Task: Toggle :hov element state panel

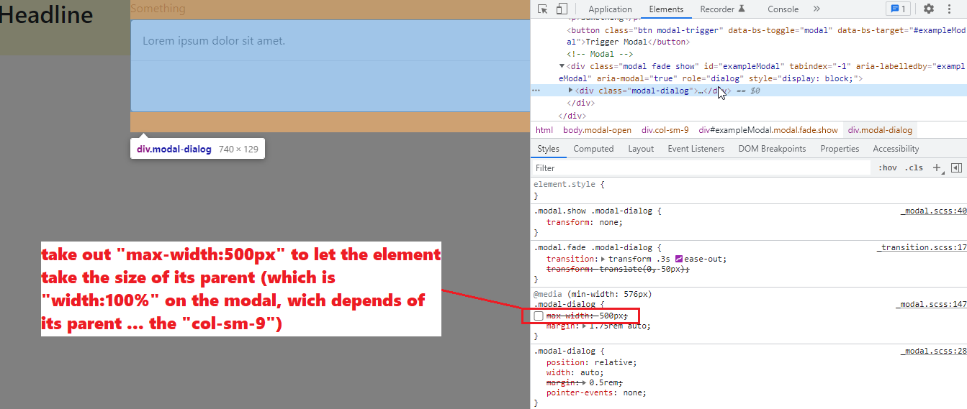Action: pos(888,167)
